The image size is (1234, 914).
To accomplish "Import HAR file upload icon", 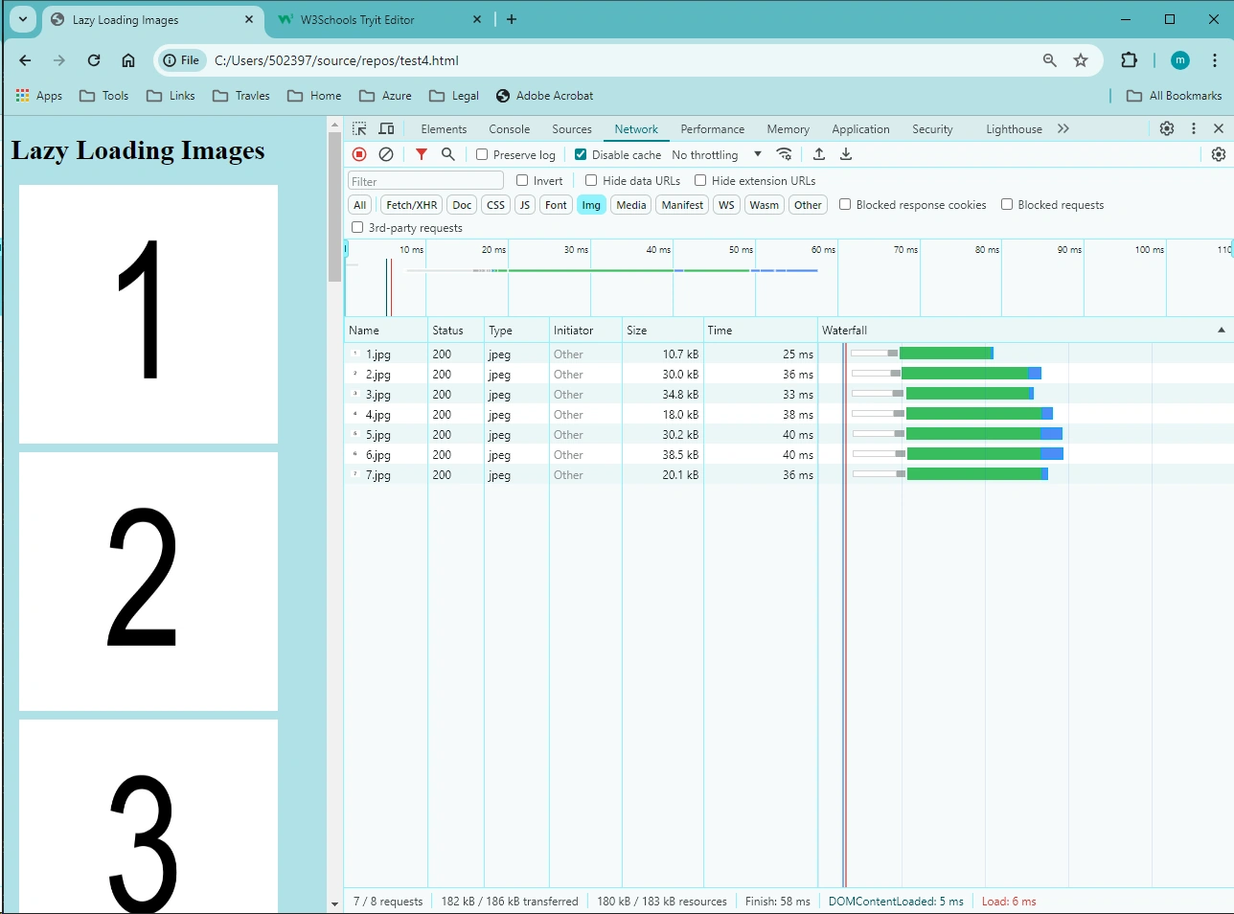I will pos(819,154).
